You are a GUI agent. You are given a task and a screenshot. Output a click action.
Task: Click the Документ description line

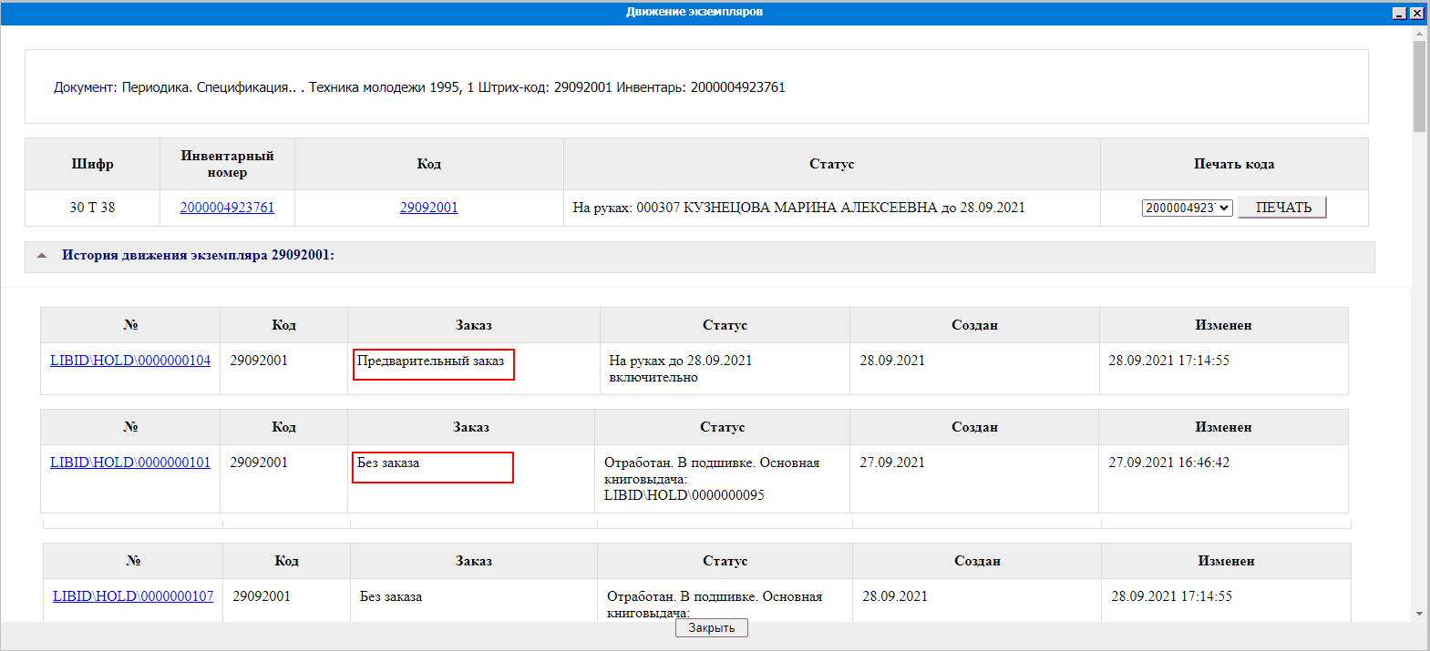(419, 87)
